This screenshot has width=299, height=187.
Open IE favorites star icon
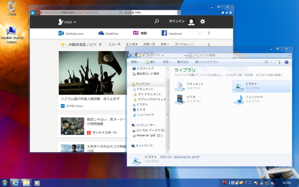pyautogui.click(x=226, y=13)
